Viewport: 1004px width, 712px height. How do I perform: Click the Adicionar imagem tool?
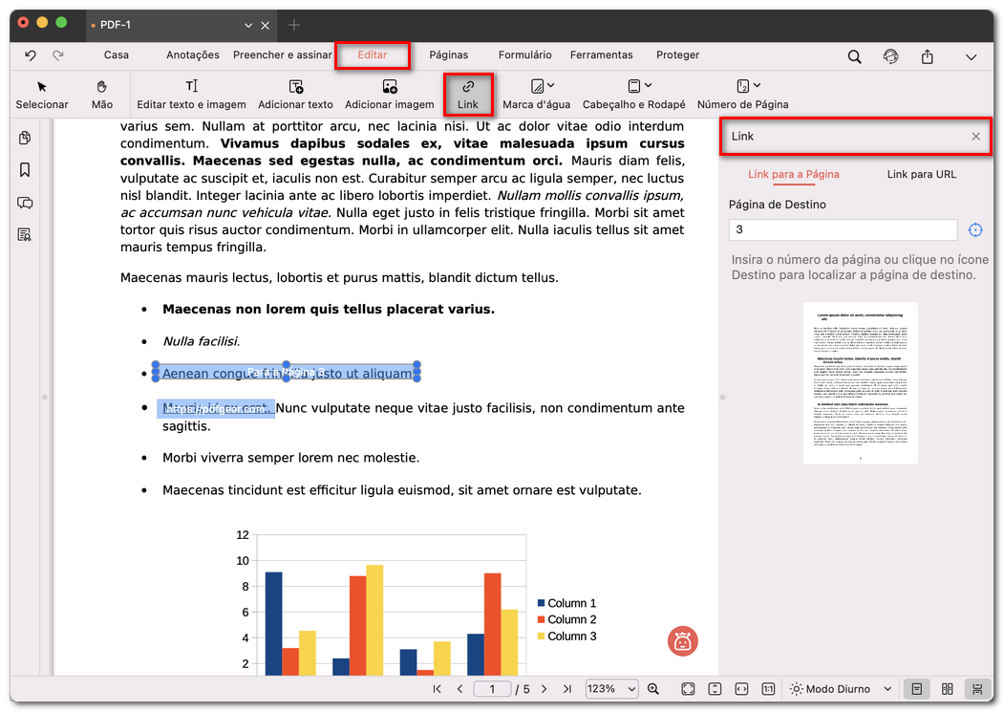click(x=389, y=94)
